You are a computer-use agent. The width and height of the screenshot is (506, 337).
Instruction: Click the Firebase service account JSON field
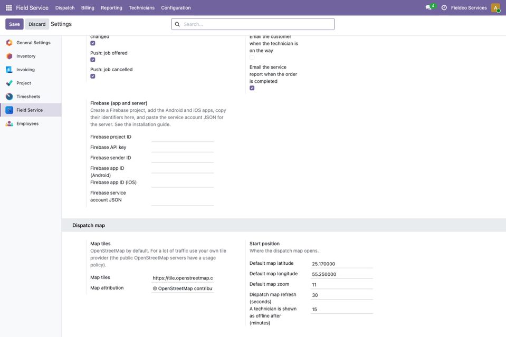click(183, 197)
